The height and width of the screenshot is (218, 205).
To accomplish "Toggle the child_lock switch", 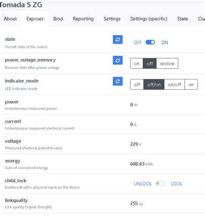I will coord(160,183).
